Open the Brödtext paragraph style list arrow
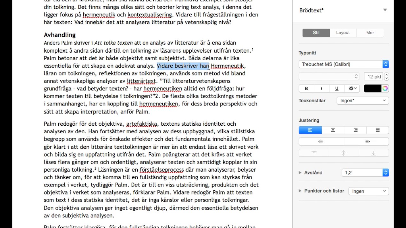Viewport: 406px width, 228px height. [x=385, y=10]
